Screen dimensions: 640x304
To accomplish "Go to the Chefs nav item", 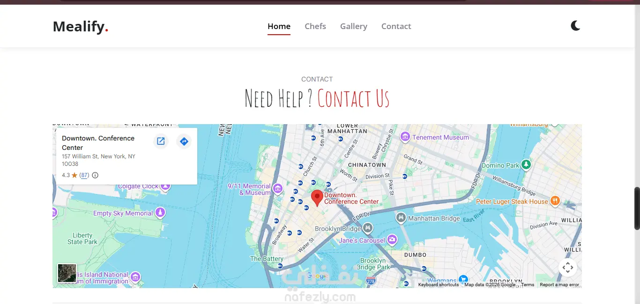I will click(x=315, y=26).
